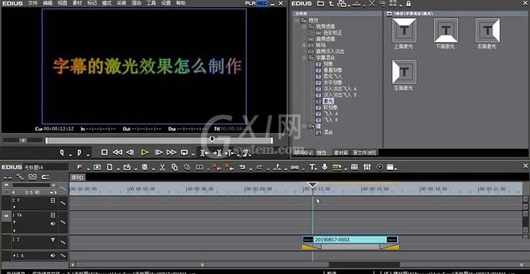This screenshot has height=274, width=530.
Task: Click the bin grid icon in timeline toolbar
Action: tap(354, 167)
